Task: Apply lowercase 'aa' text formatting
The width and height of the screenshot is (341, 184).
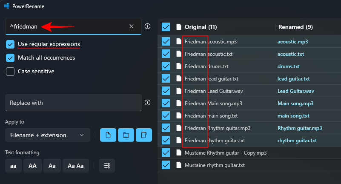Action: [13, 166]
